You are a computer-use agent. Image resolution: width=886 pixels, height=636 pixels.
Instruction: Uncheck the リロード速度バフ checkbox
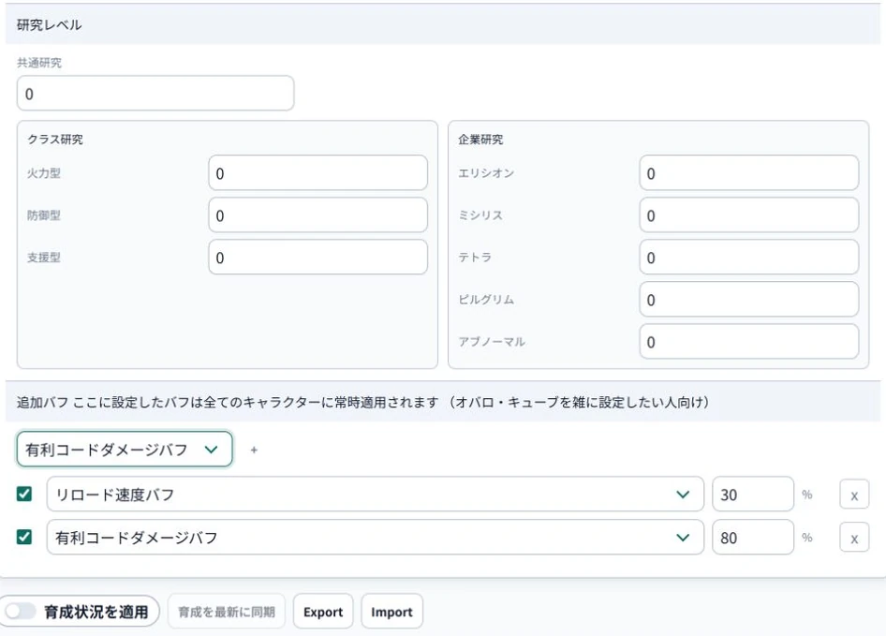point(24,495)
